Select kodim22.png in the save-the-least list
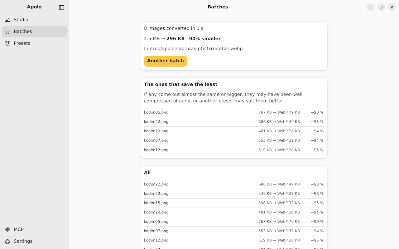The height and width of the screenshot is (249, 399). (234, 122)
